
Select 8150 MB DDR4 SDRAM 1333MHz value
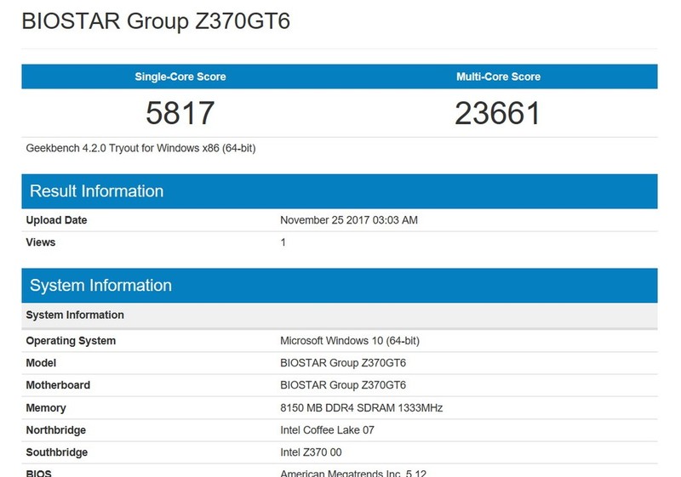click(x=361, y=408)
